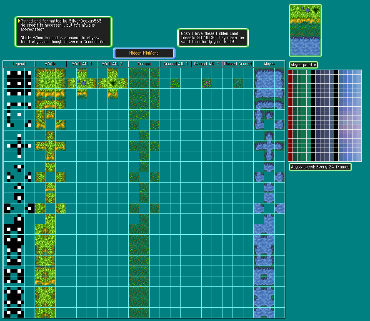Select the "Legend" column header

click(x=19, y=64)
